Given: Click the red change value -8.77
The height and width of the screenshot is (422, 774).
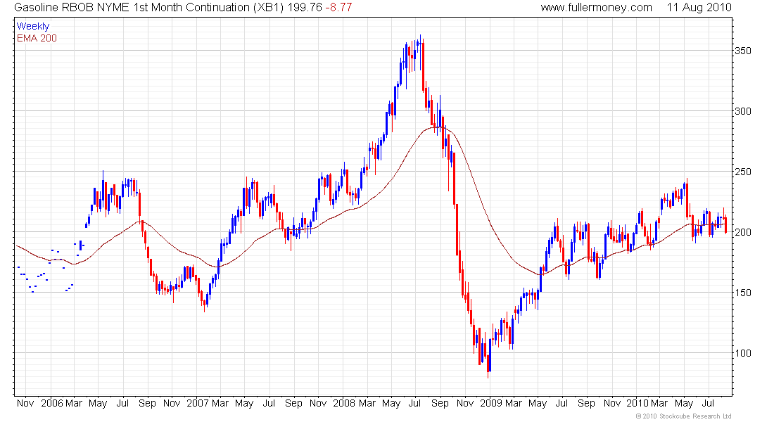Looking at the screenshot, I should coord(338,8).
